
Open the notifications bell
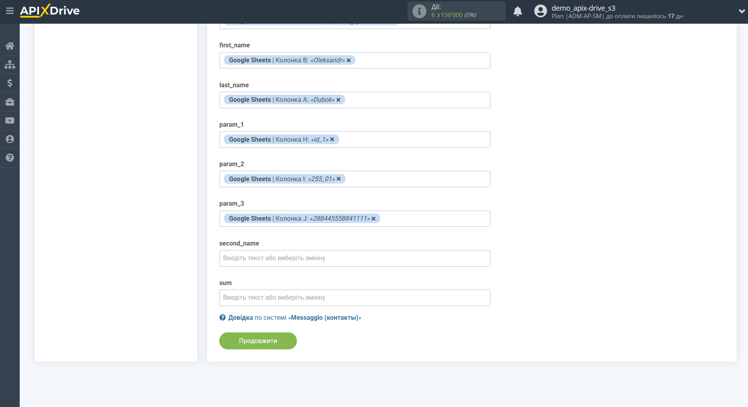(x=518, y=11)
